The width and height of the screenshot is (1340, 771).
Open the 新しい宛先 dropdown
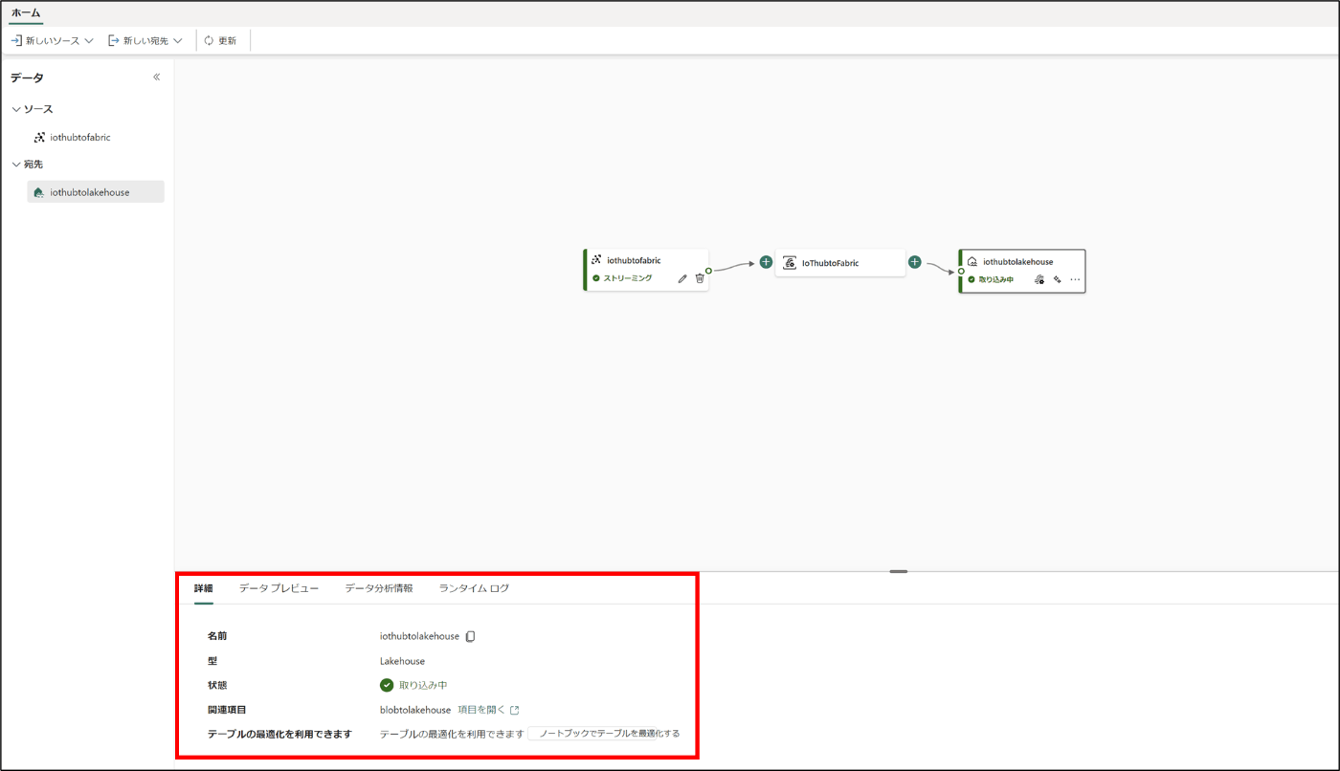(145, 41)
